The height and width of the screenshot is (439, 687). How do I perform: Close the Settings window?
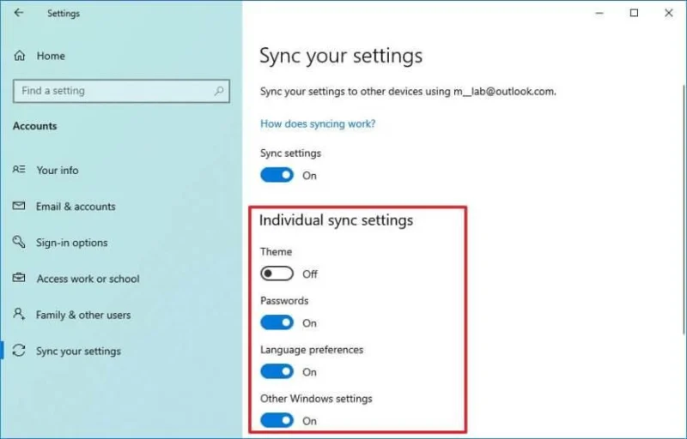tap(669, 13)
